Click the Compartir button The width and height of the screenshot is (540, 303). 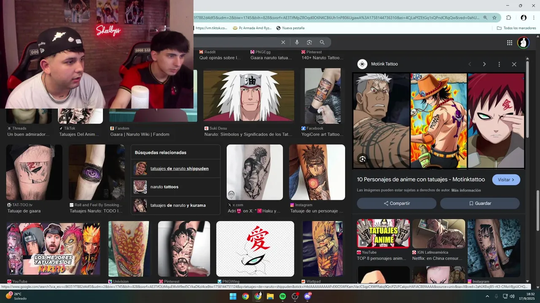397,203
